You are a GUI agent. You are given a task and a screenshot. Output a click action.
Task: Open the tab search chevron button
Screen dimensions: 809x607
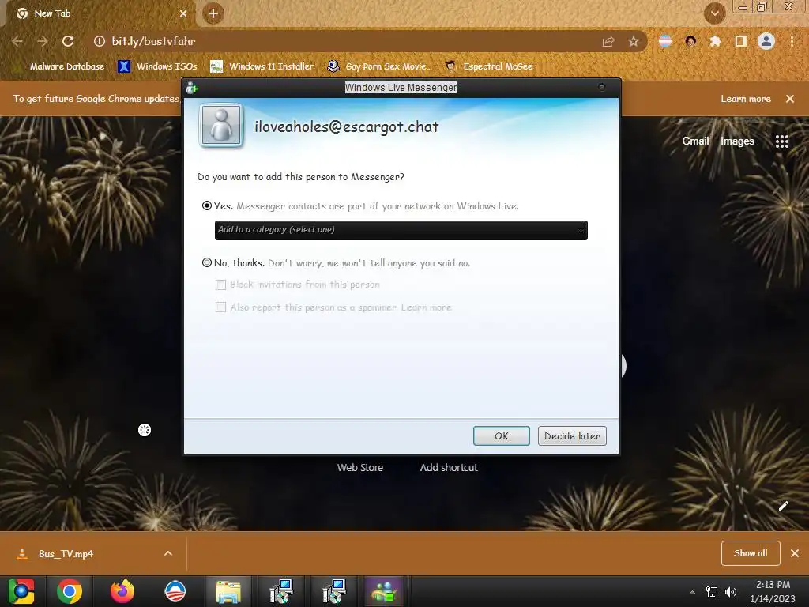(714, 13)
